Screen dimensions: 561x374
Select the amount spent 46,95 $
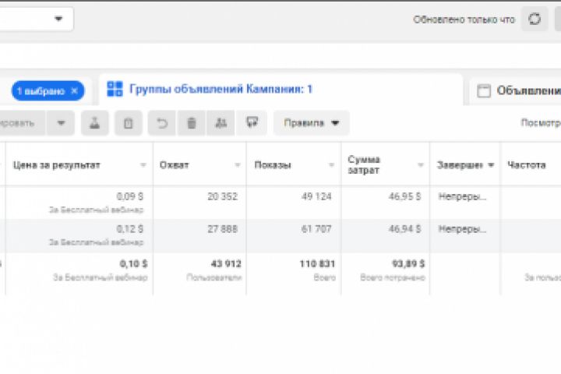(405, 196)
